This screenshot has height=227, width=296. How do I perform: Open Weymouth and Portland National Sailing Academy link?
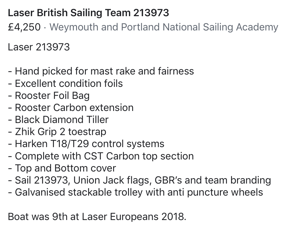(164, 27)
